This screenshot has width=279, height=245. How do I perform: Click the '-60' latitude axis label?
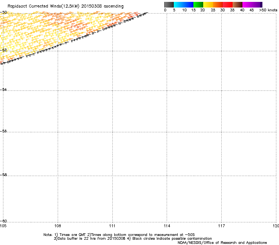[x=3, y=221]
